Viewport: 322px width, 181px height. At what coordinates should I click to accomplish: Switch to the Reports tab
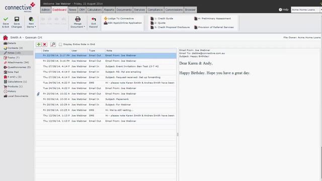tap(109, 10)
